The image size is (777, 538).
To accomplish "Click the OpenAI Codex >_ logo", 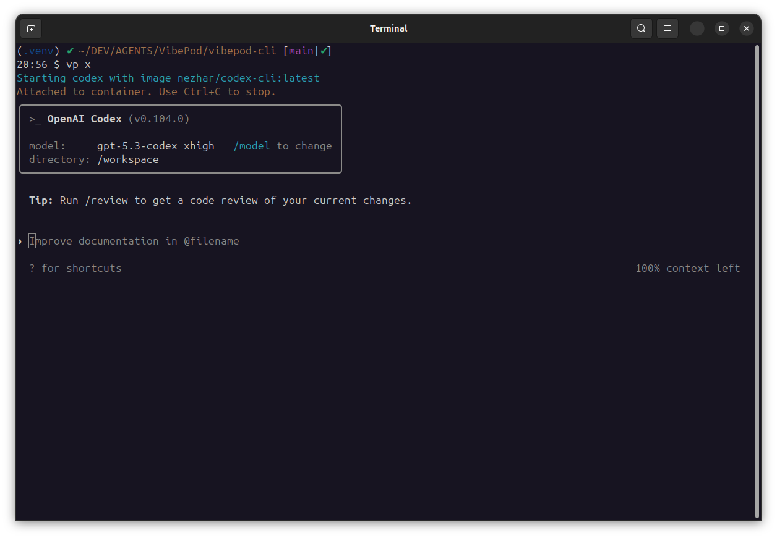I will tap(35, 119).
